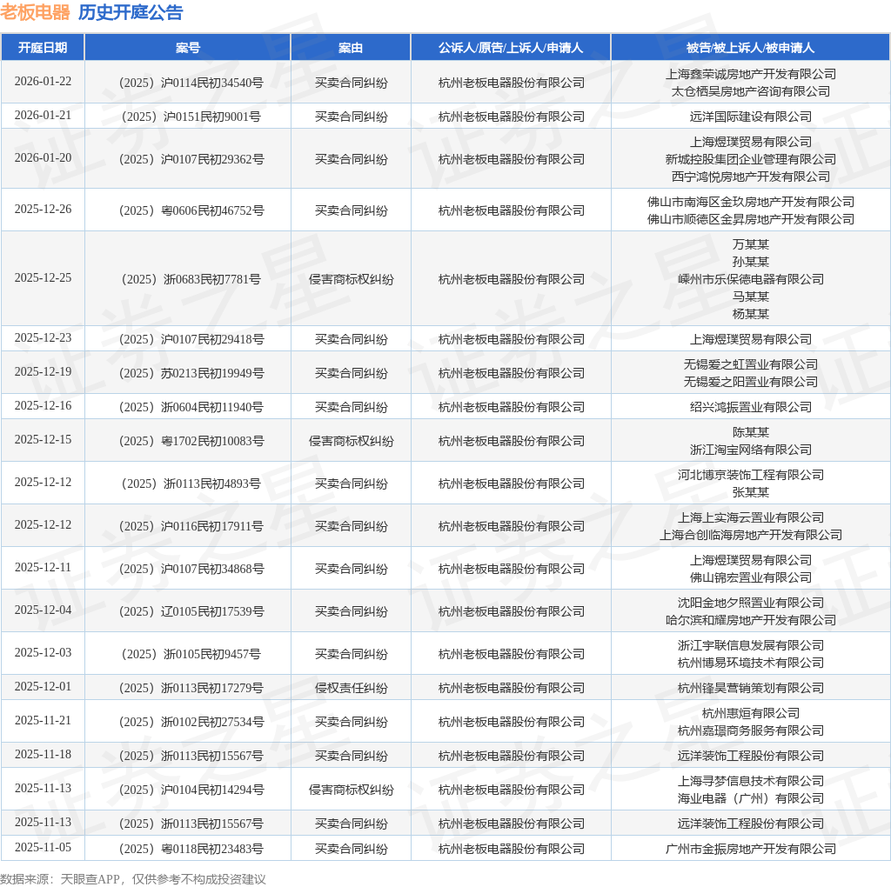The width and height of the screenshot is (891, 887).
Task: Click defendant 上海合创临海房地产开发有限公司
Action: 751,535
